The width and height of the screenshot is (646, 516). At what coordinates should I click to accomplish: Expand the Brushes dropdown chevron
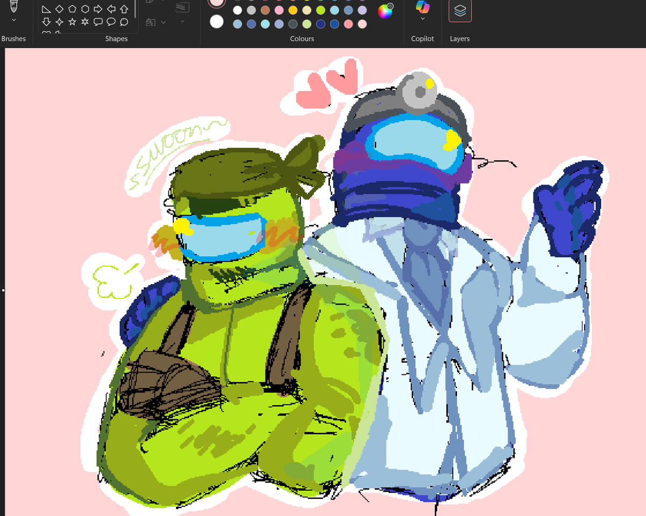(13, 20)
